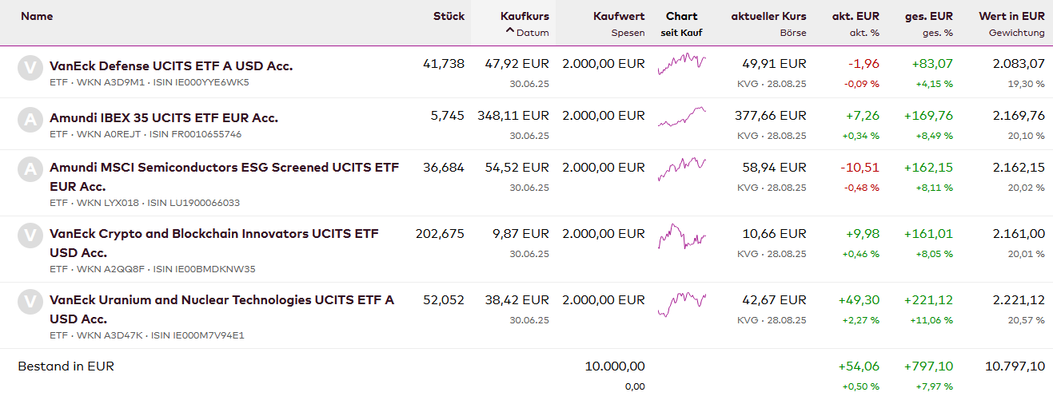Sort table by Stück column
The height and width of the screenshot is (400, 1053).
click(449, 16)
